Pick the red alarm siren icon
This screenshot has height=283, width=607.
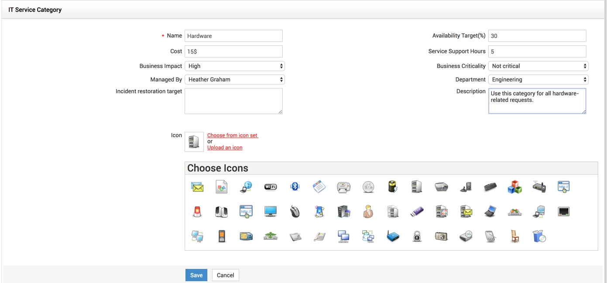click(x=197, y=212)
